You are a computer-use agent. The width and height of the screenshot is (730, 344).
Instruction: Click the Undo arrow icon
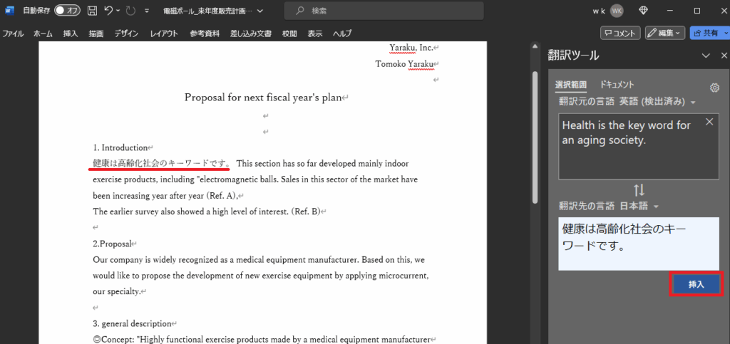coord(108,10)
